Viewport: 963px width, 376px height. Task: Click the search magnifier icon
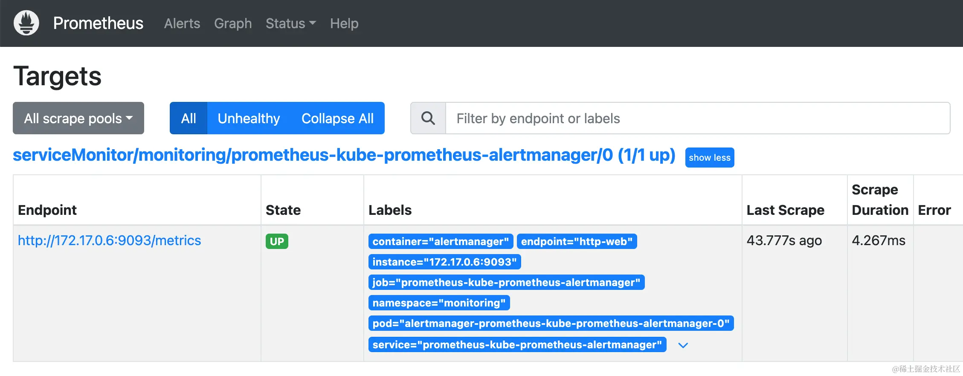428,118
